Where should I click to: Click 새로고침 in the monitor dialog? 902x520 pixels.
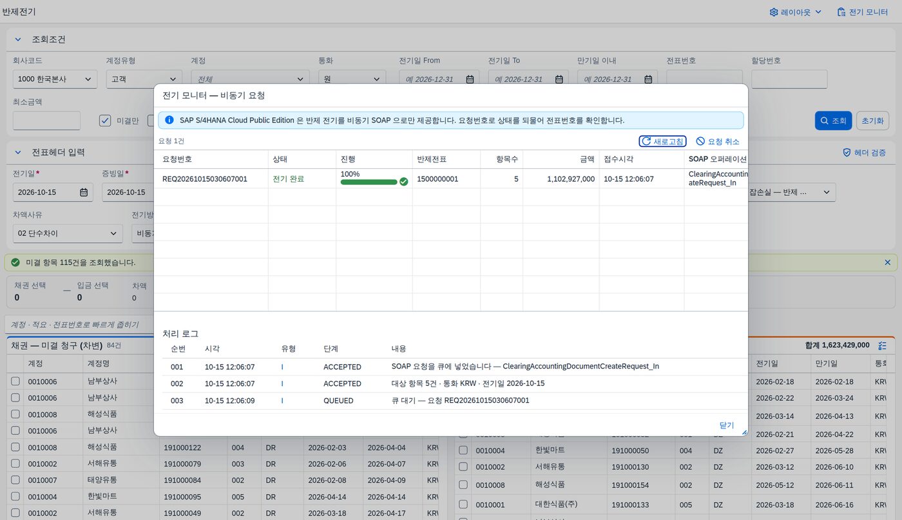[x=662, y=141]
